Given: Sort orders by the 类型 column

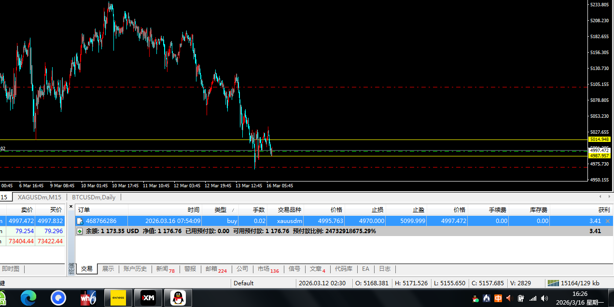Looking at the screenshot, I should [x=220, y=210].
